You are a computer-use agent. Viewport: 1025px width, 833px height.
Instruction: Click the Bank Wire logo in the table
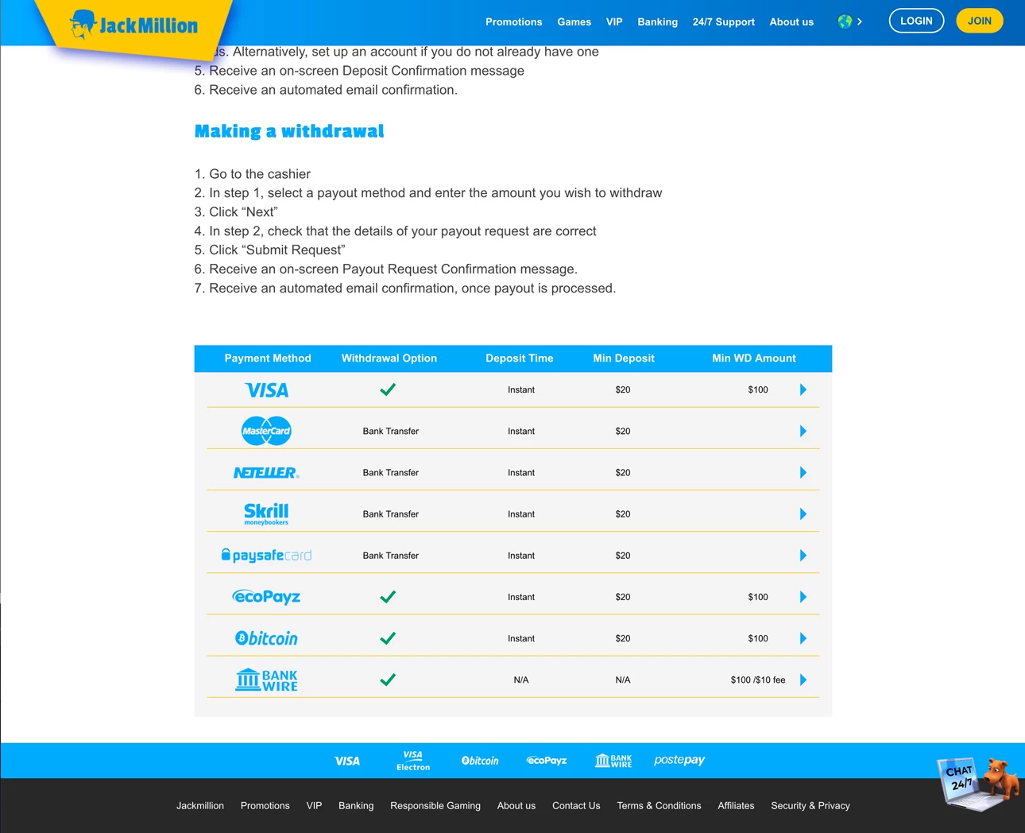pyautogui.click(x=266, y=680)
